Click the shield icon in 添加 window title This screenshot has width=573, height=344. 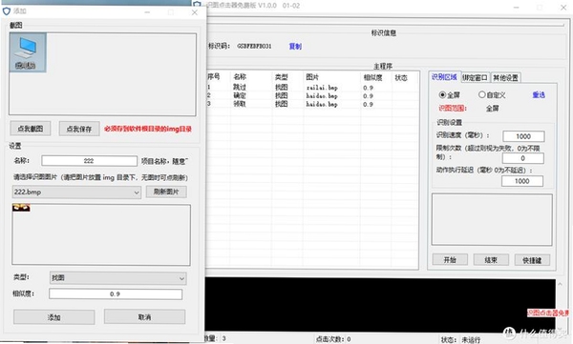pos(7,11)
